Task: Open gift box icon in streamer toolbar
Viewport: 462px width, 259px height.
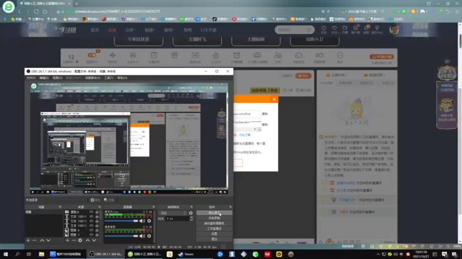Action: [x=174, y=55]
